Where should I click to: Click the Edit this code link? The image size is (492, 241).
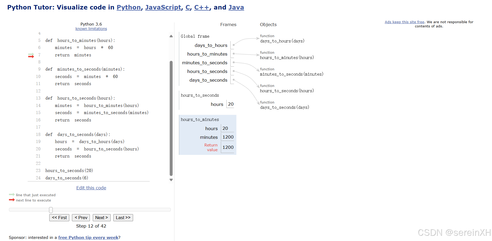[x=91, y=188]
